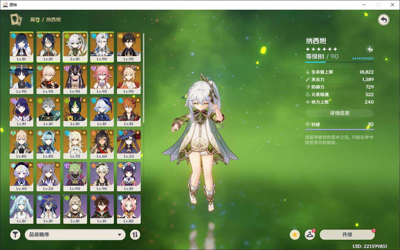Click the constellation sparkle icon beside stars
The height and width of the screenshot is (250, 400).
pyautogui.click(x=370, y=49)
